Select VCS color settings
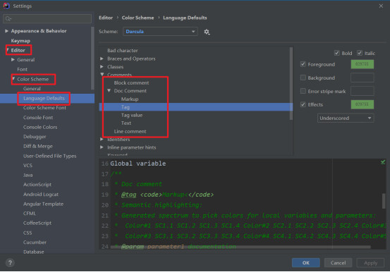The height and width of the screenshot is (272, 390). (28, 166)
